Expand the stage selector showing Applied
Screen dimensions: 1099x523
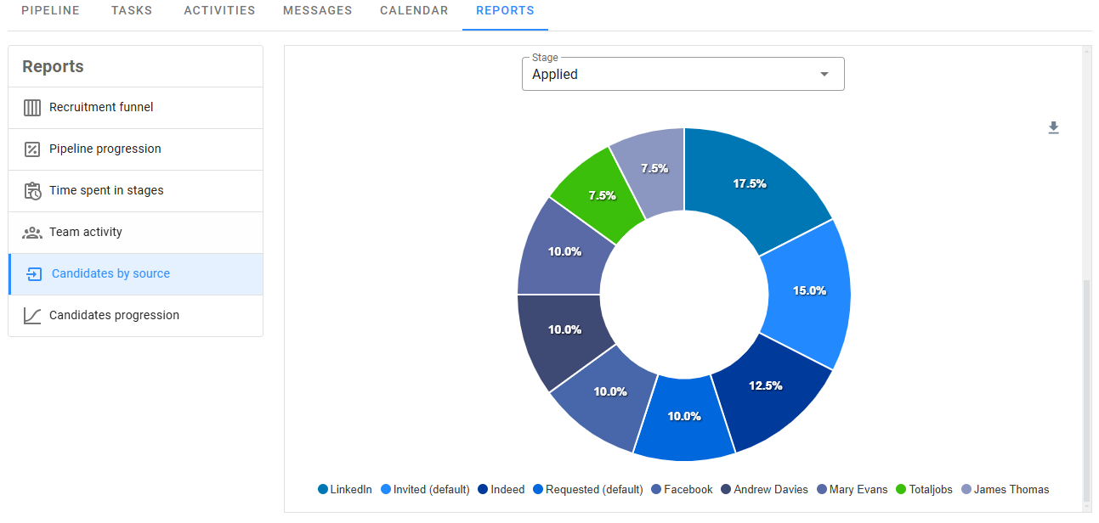pos(683,74)
